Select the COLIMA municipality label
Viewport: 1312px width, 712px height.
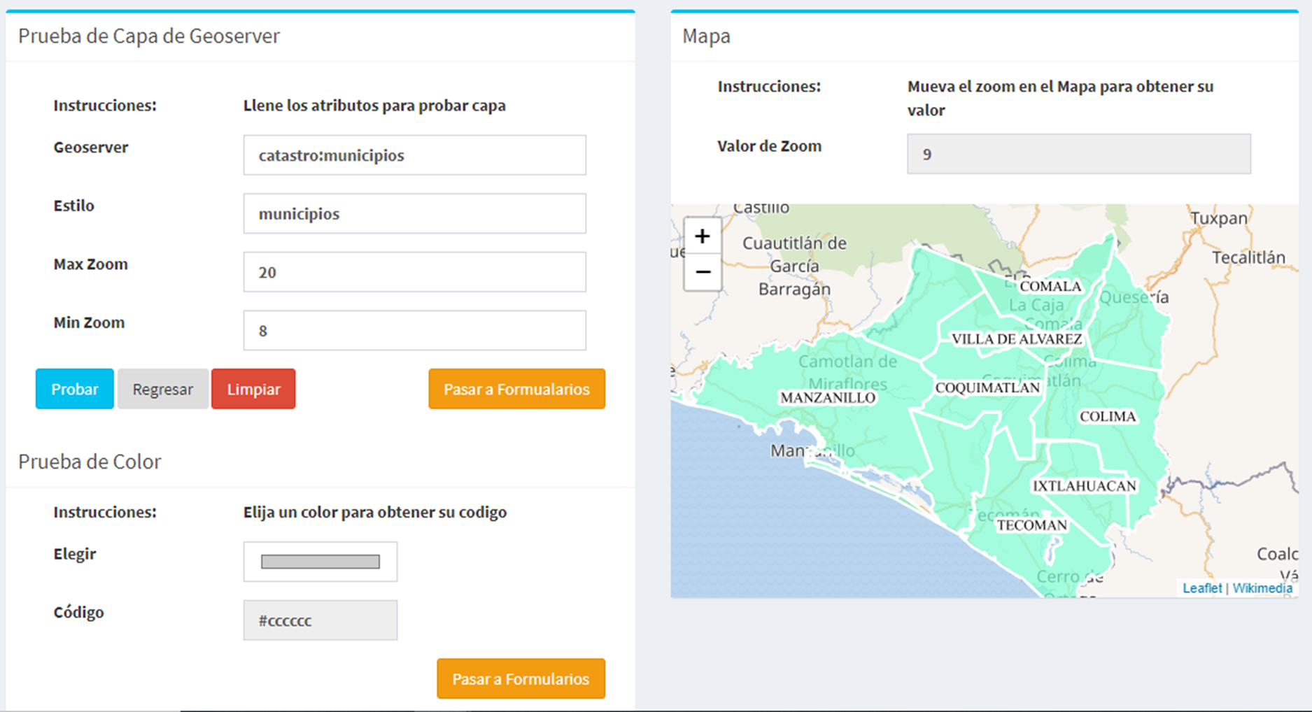pyautogui.click(x=1108, y=417)
